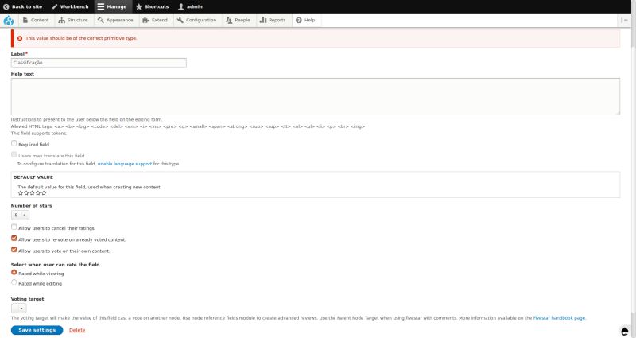Select Rated while editing radio option
This screenshot has height=338, width=636.
tap(14, 282)
